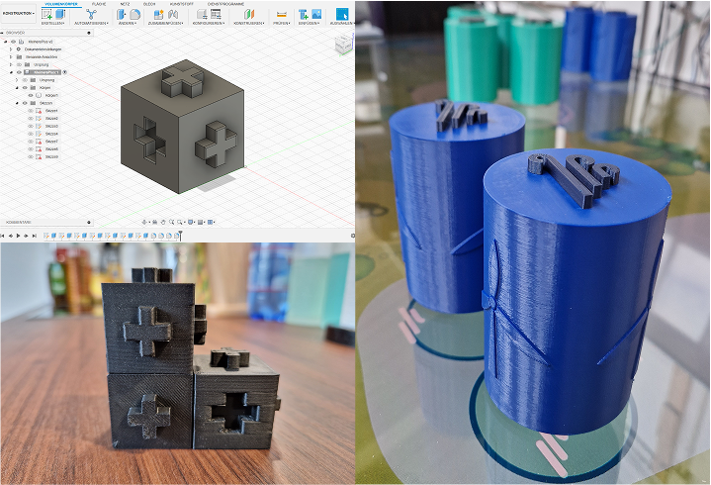Viewport: 711px width, 485px height.
Task: Toggle eye icon of first sketch item
Action: [x=31, y=111]
